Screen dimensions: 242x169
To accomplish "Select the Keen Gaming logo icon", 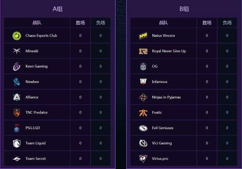I will [17, 67].
